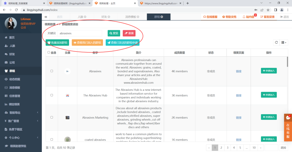Click 申请加入 for the Abrasives group
Image resolution: width=292 pixels, height=152 pixels.
tap(269, 71)
